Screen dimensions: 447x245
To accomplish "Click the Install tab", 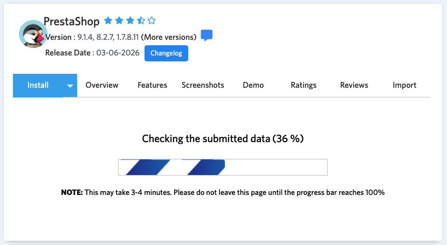I will (38, 85).
